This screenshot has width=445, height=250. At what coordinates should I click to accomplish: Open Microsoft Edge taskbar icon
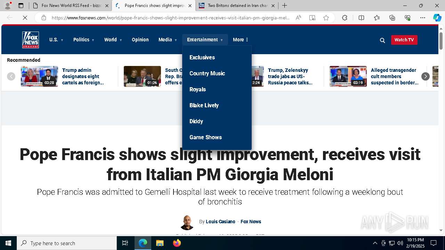click(143, 243)
